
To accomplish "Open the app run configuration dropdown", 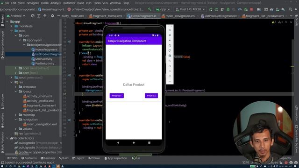I will click(x=163, y=9).
